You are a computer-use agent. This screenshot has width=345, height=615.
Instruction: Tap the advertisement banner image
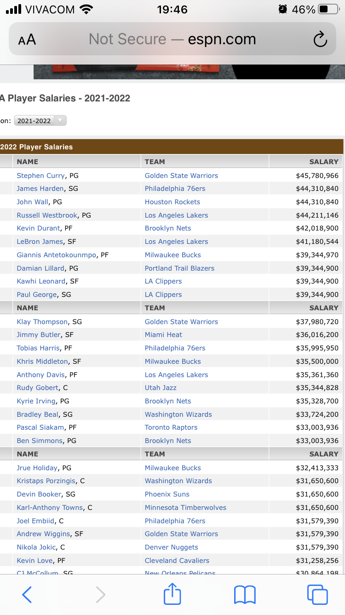click(189, 71)
